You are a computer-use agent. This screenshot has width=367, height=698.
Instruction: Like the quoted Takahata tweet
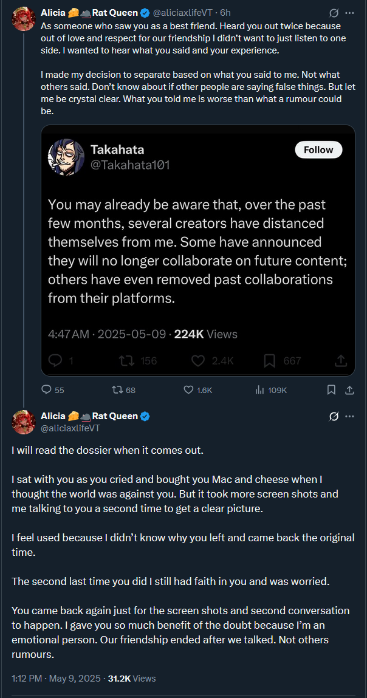pyautogui.click(x=197, y=361)
